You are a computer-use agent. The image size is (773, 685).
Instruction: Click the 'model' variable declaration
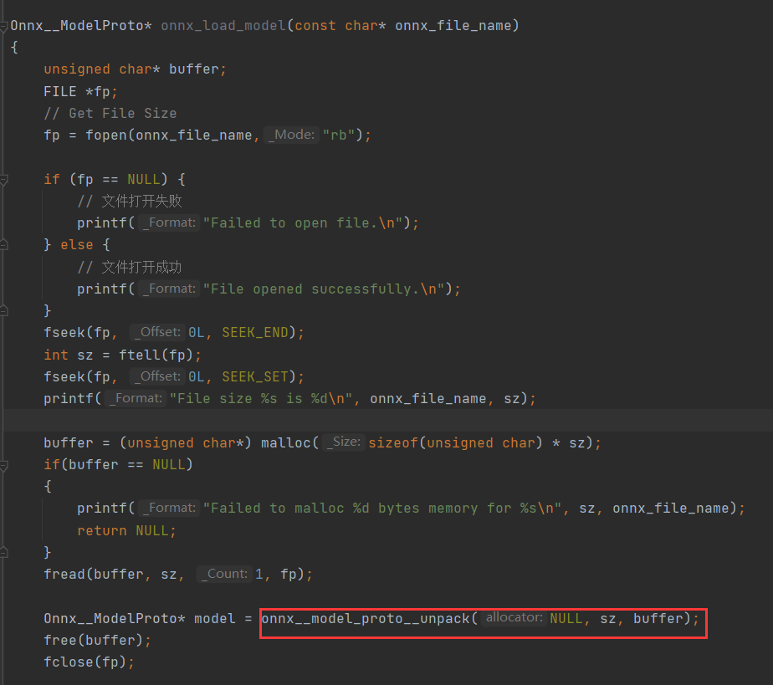coord(214,618)
